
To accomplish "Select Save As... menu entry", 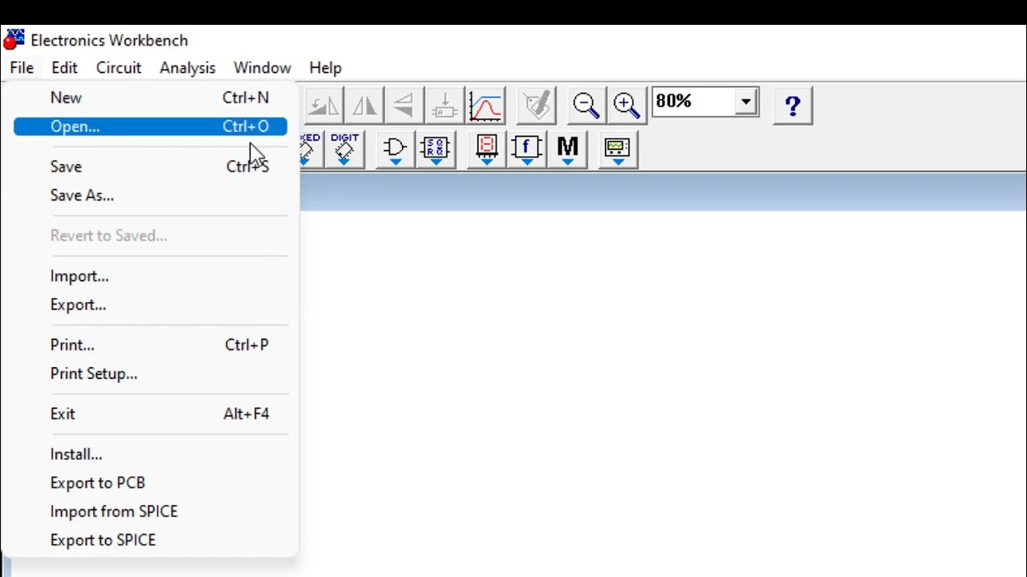I will coord(150,196).
